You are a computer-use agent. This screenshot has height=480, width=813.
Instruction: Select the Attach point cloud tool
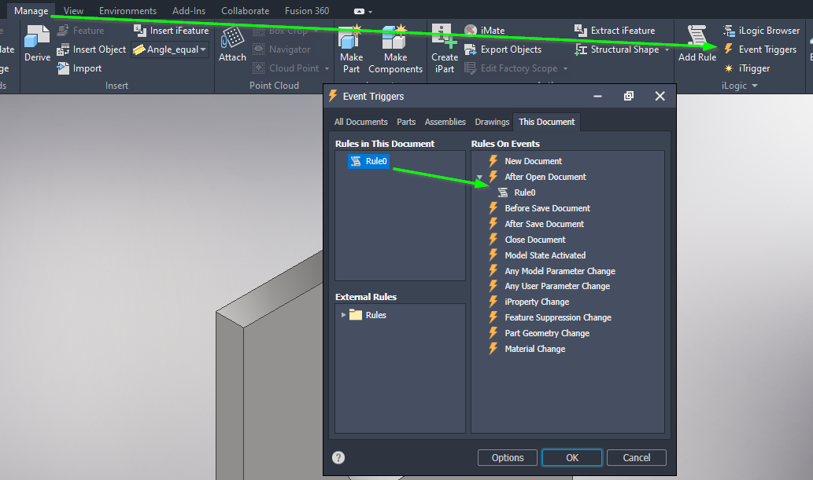point(232,47)
